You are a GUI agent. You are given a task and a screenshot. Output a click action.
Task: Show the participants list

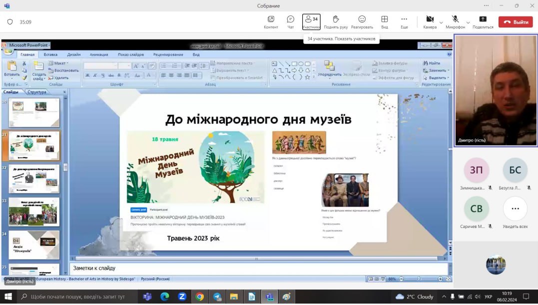pos(311,21)
